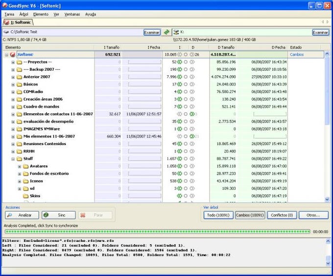333x276 pixels.
Task: Click the green analysis progress bar
Action: pos(157,232)
